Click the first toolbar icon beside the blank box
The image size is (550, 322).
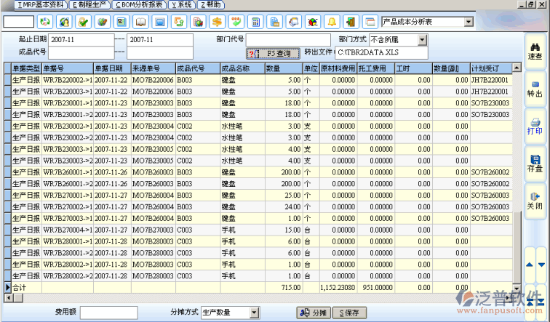click(x=45, y=22)
